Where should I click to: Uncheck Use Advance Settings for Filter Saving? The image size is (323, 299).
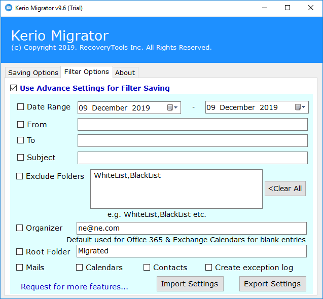[13, 88]
